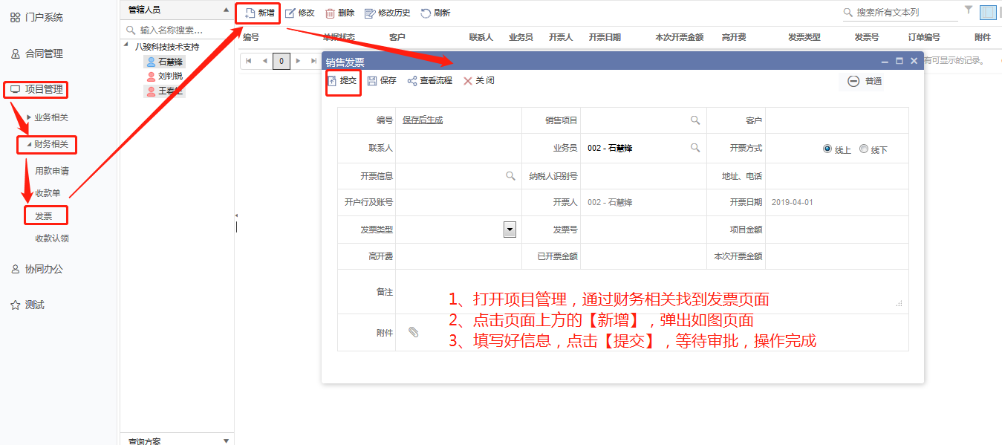
Task: Click the paperclip attachment icon
Action: pyautogui.click(x=414, y=332)
